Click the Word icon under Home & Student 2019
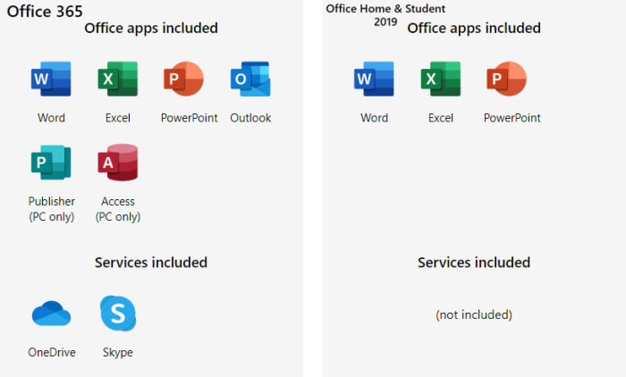 pyautogui.click(x=374, y=80)
